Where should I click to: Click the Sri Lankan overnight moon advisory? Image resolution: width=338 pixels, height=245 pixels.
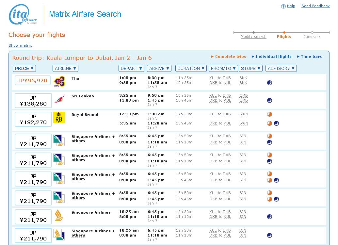click(x=269, y=101)
